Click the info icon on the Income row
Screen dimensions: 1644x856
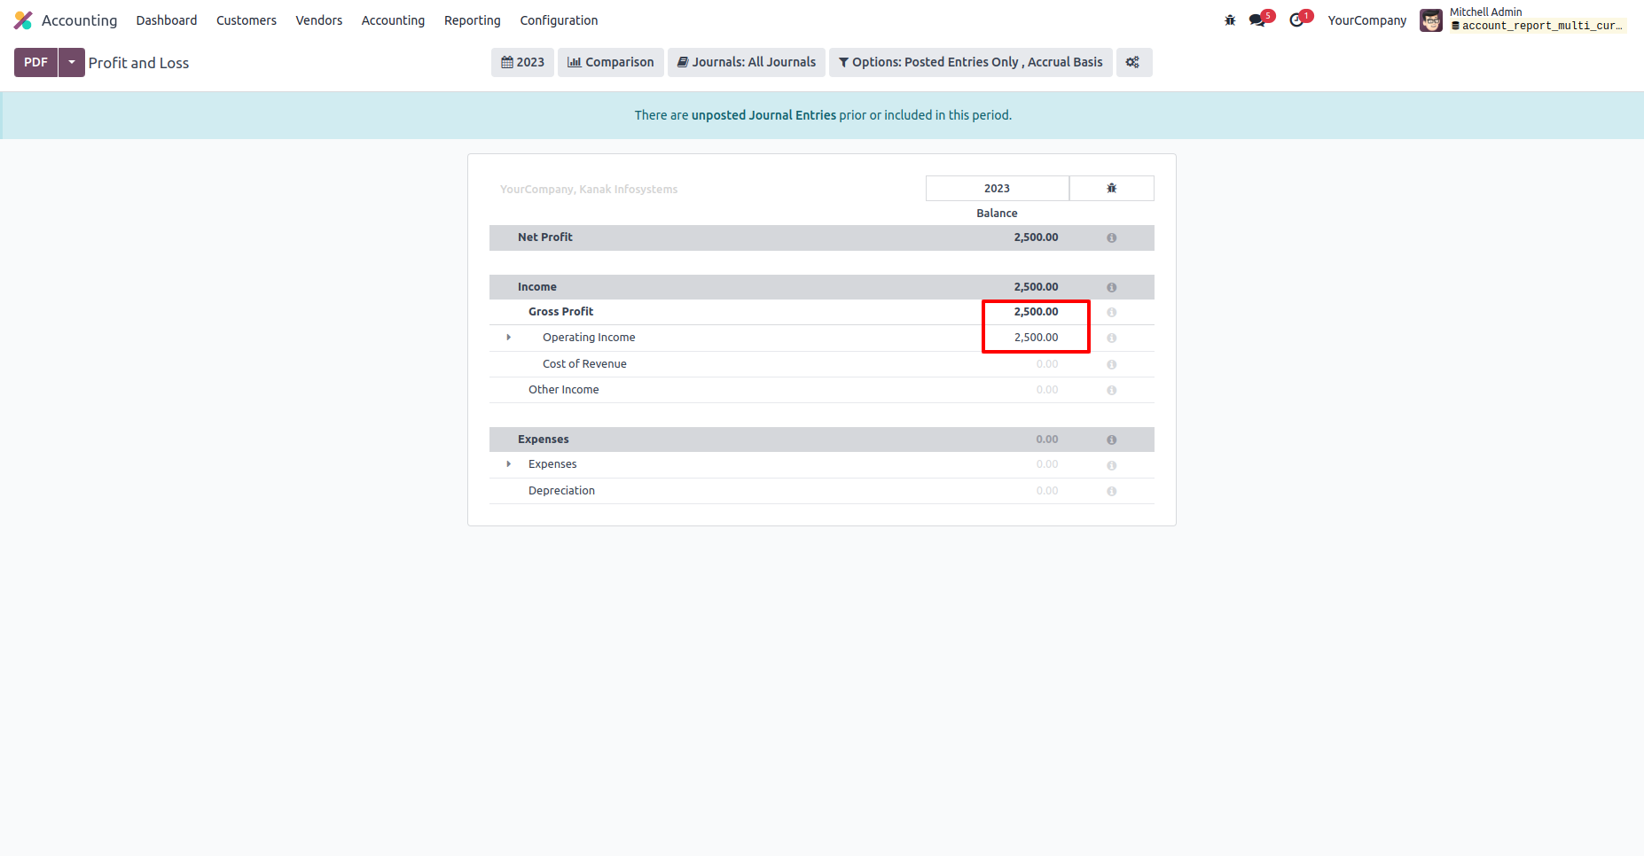[1111, 287]
